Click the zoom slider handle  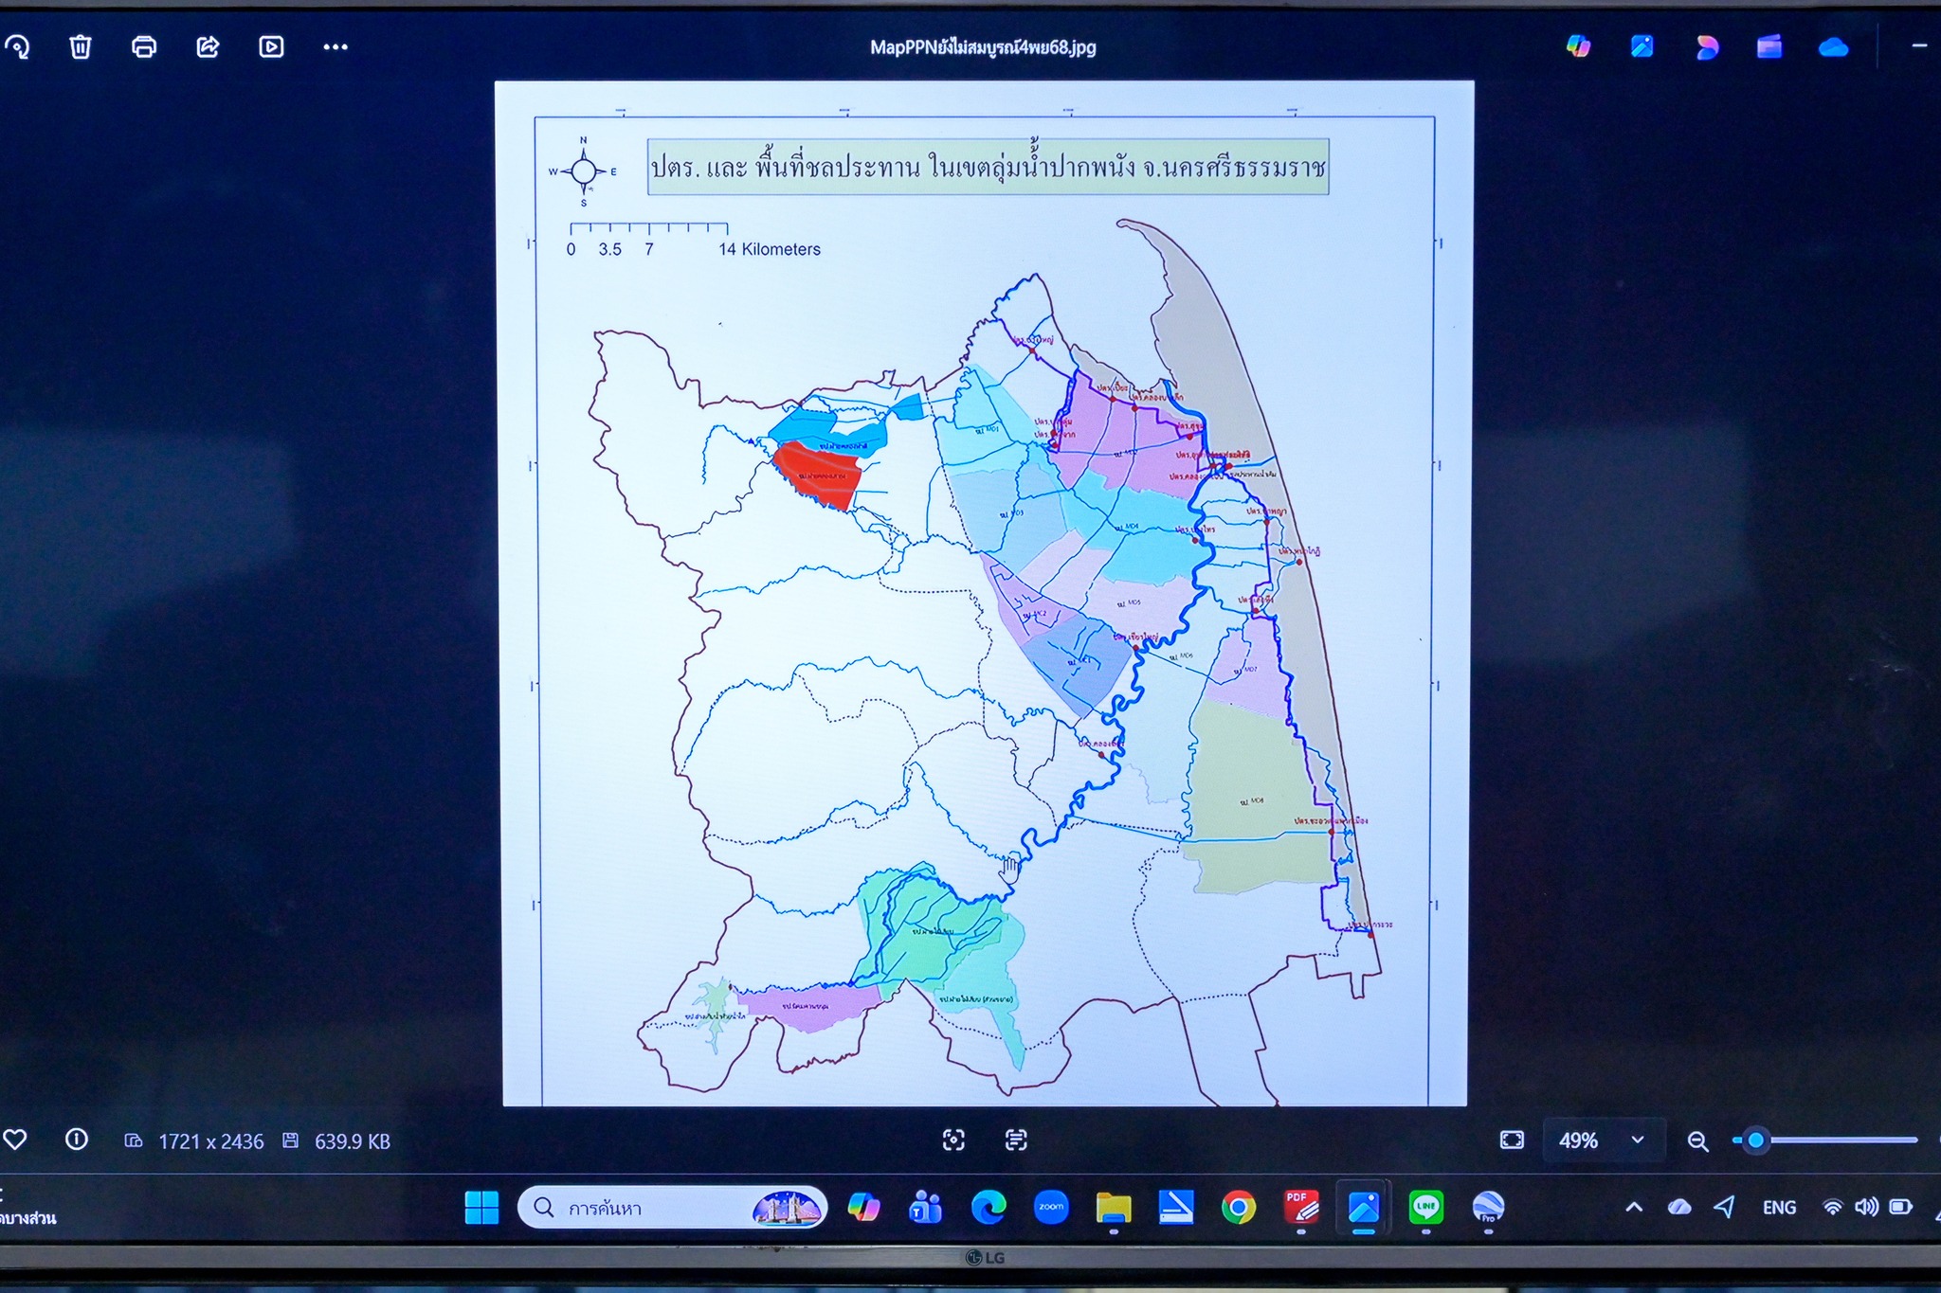coord(1755,1140)
